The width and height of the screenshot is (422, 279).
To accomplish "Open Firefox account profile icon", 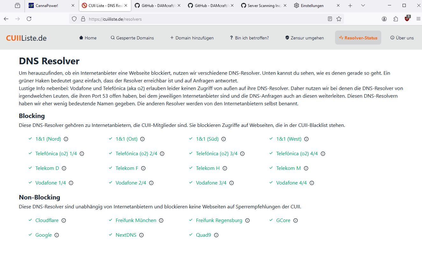I will coord(384,19).
